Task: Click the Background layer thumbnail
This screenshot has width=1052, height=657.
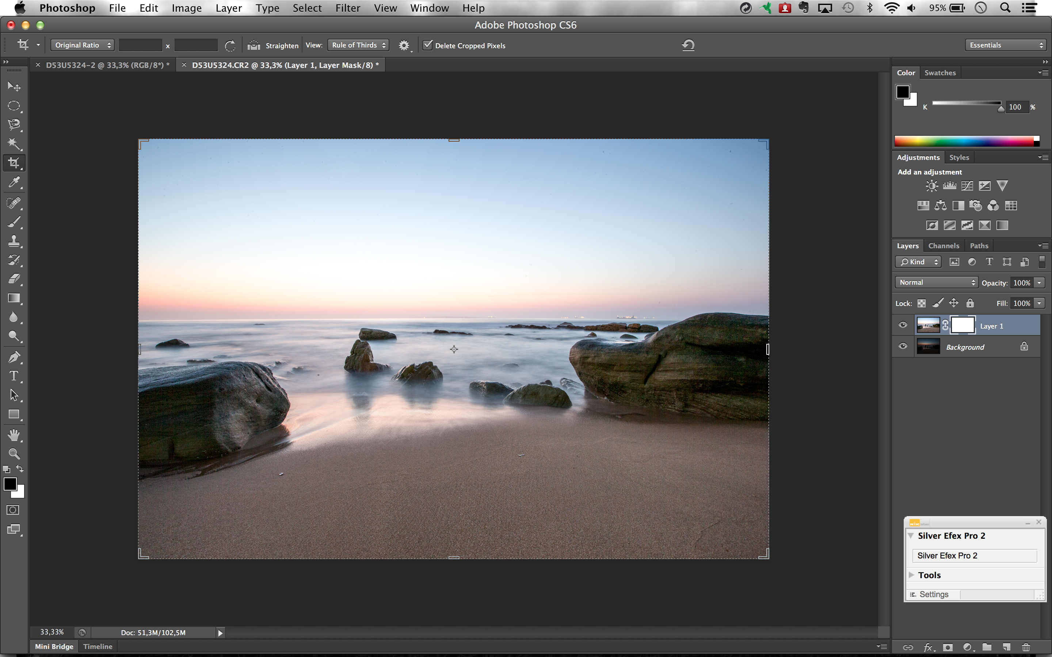Action: pyautogui.click(x=926, y=346)
